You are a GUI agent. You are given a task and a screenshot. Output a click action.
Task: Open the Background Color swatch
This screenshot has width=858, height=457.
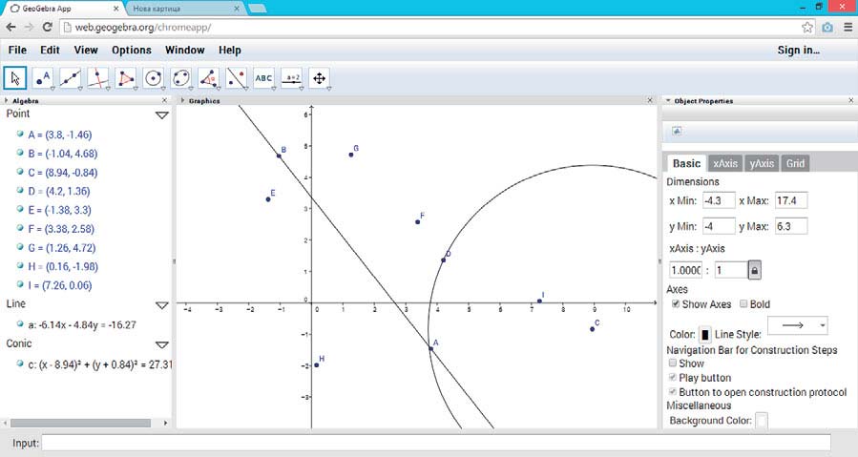pyautogui.click(x=762, y=421)
